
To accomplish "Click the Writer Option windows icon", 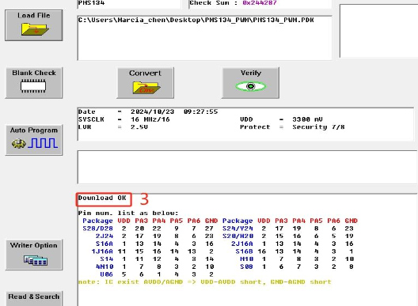I will pos(35,260).
